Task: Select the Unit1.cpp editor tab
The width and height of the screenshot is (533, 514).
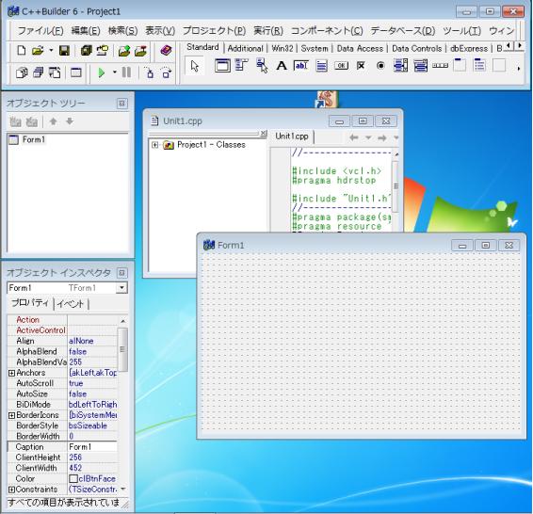Action: click(292, 137)
